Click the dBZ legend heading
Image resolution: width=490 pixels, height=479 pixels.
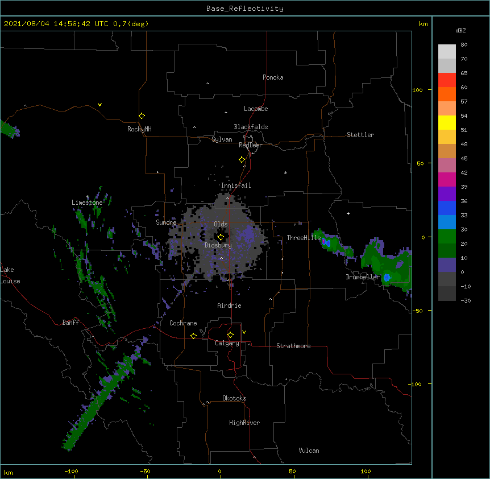click(460, 30)
